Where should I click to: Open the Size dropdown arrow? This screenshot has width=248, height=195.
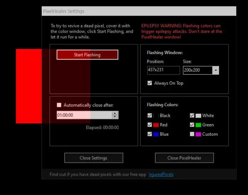(x=216, y=70)
